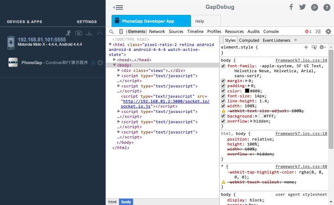Click the error count badge icon

pyautogui.click(x=308, y=31)
